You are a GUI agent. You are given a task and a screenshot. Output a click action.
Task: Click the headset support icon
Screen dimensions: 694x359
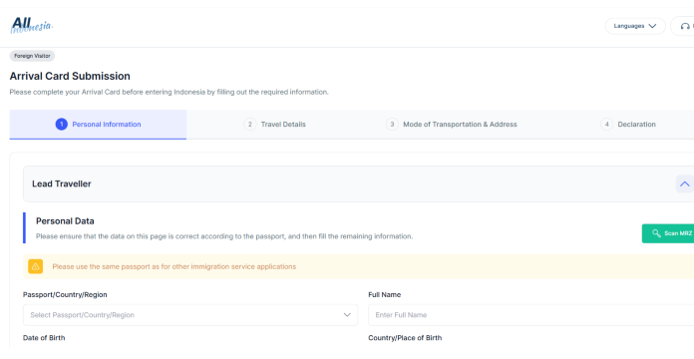click(685, 26)
